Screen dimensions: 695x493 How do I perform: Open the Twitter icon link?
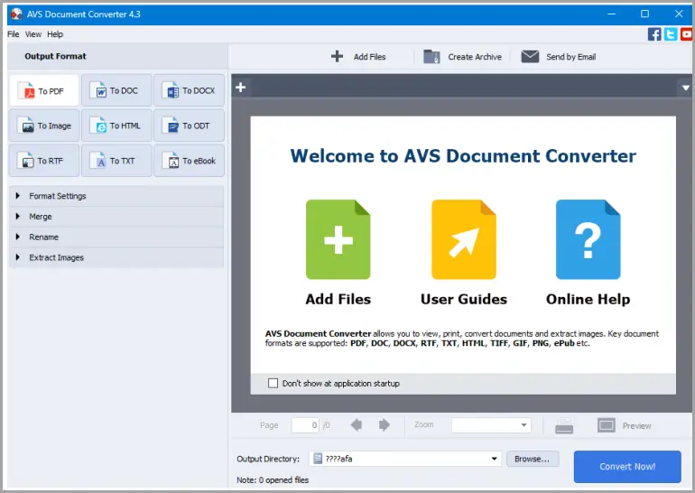(670, 34)
